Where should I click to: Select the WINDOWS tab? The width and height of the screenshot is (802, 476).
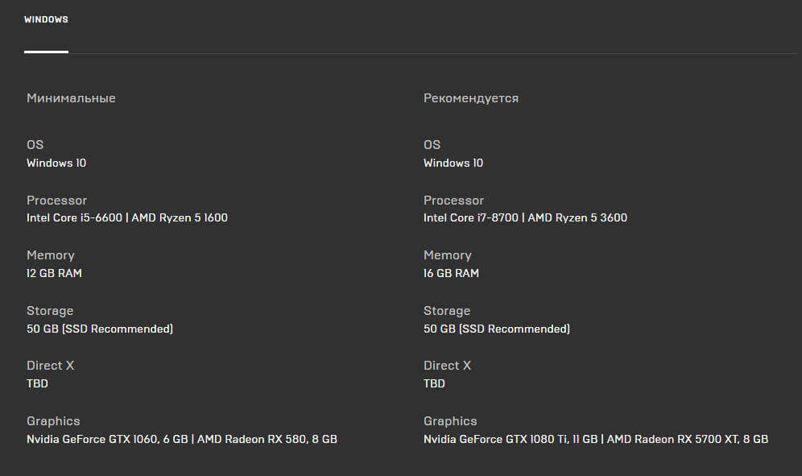point(46,19)
